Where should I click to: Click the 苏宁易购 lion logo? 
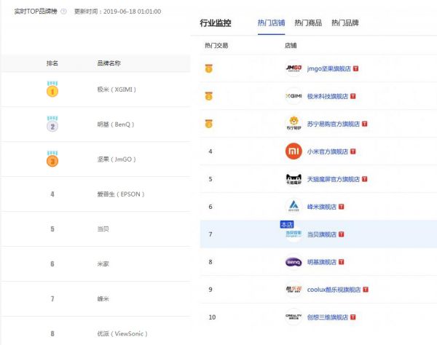pyautogui.click(x=294, y=123)
